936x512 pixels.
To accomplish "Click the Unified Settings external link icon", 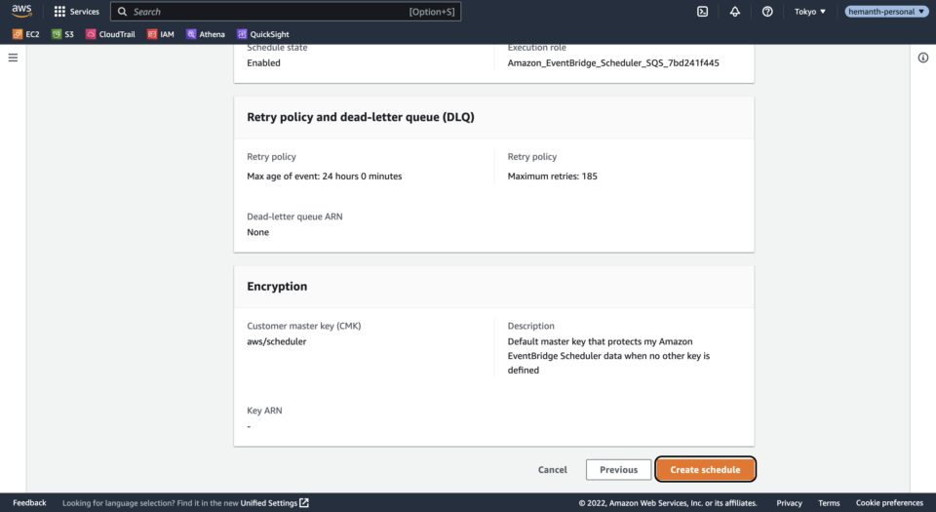I will click(304, 503).
